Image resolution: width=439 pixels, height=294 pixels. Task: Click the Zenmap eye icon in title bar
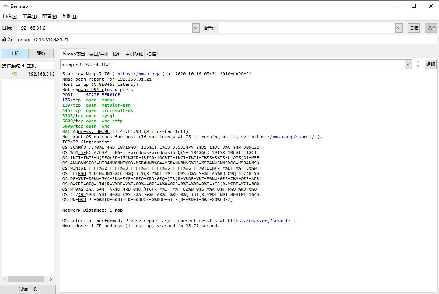click(5, 6)
